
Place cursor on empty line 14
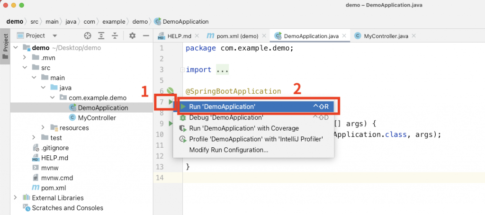334,178
